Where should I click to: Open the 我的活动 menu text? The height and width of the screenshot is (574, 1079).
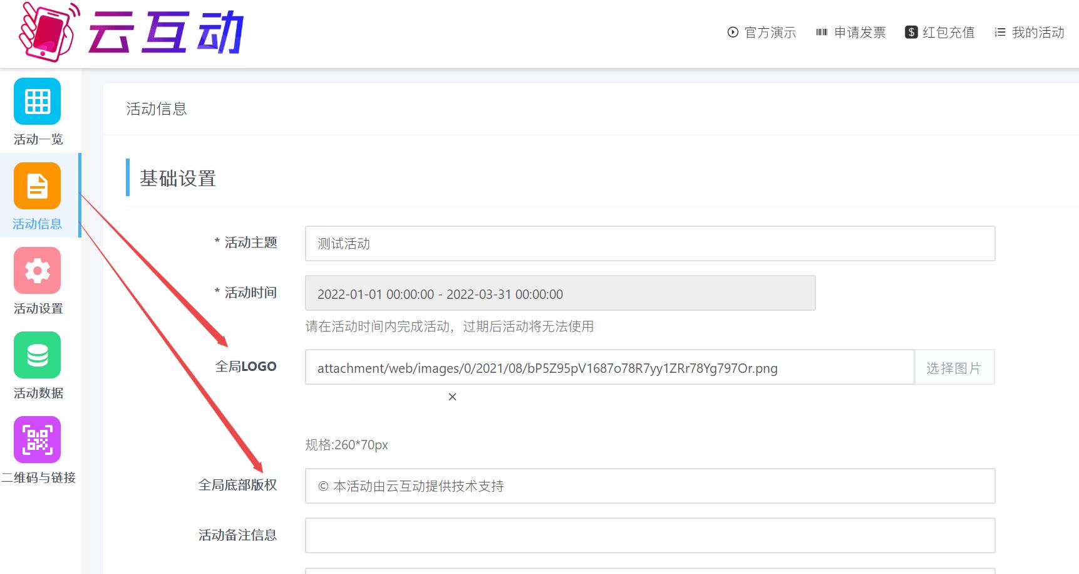point(1038,33)
